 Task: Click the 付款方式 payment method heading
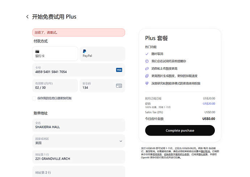(41, 41)
